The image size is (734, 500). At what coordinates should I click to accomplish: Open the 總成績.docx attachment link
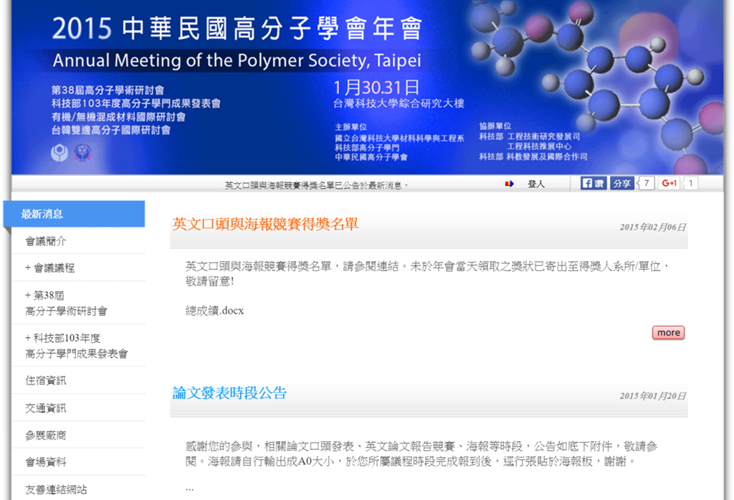click(x=214, y=311)
